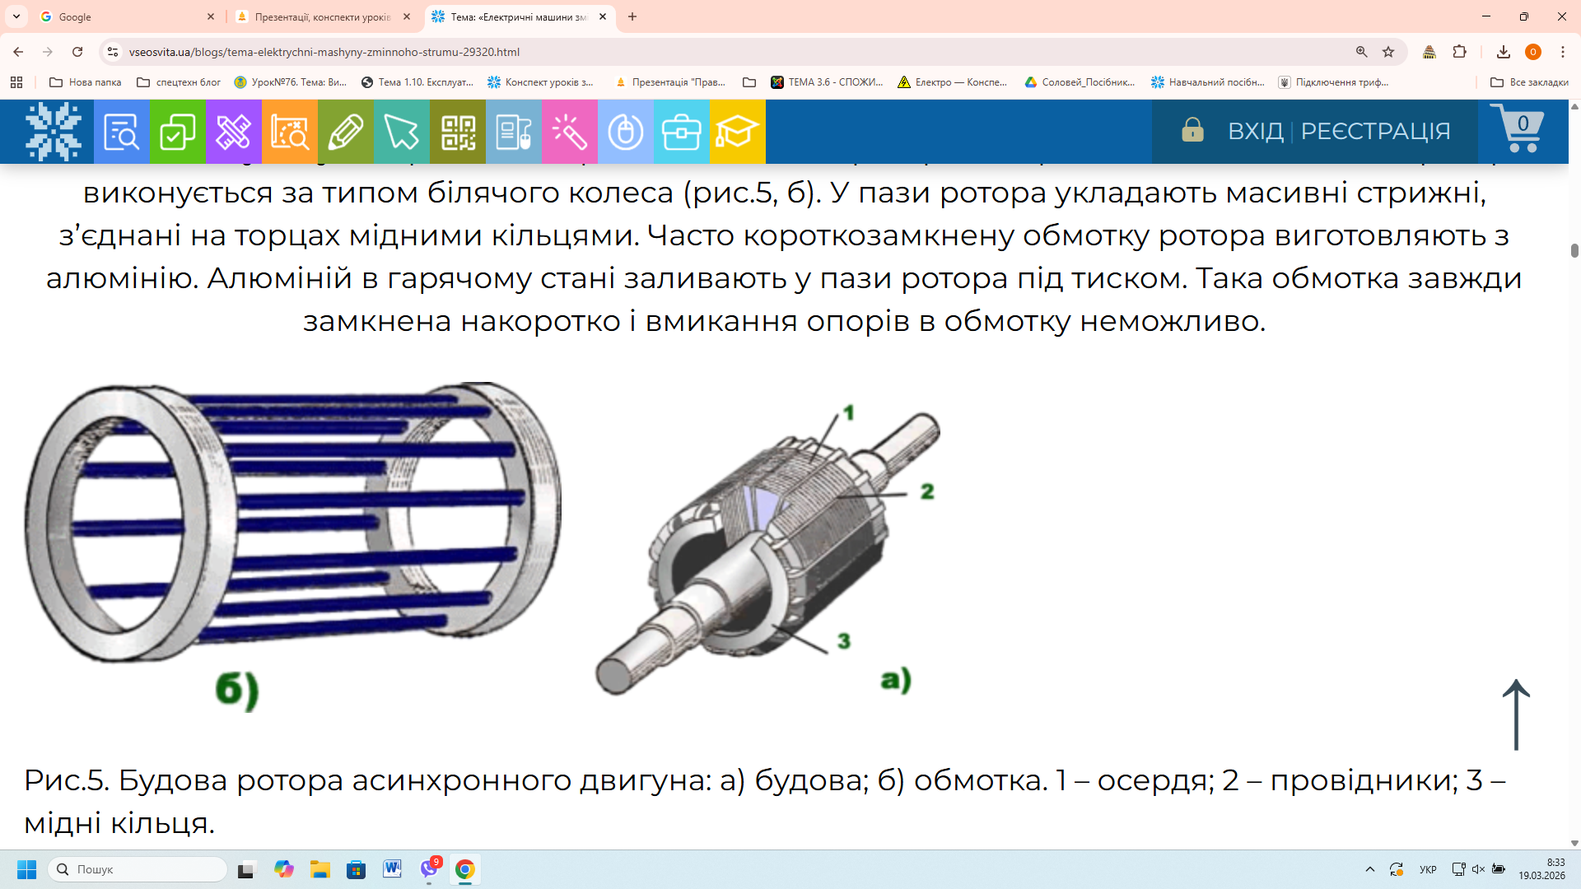This screenshot has width=1581, height=889.
Task: Open the Все закладки bookmarks folder
Action: [x=1529, y=82]
